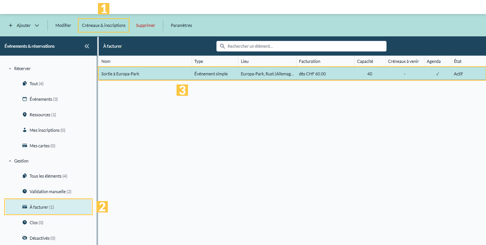Click the Événements calendar icon
Viewport: 486px width, 245px height.
click(25, 99)
